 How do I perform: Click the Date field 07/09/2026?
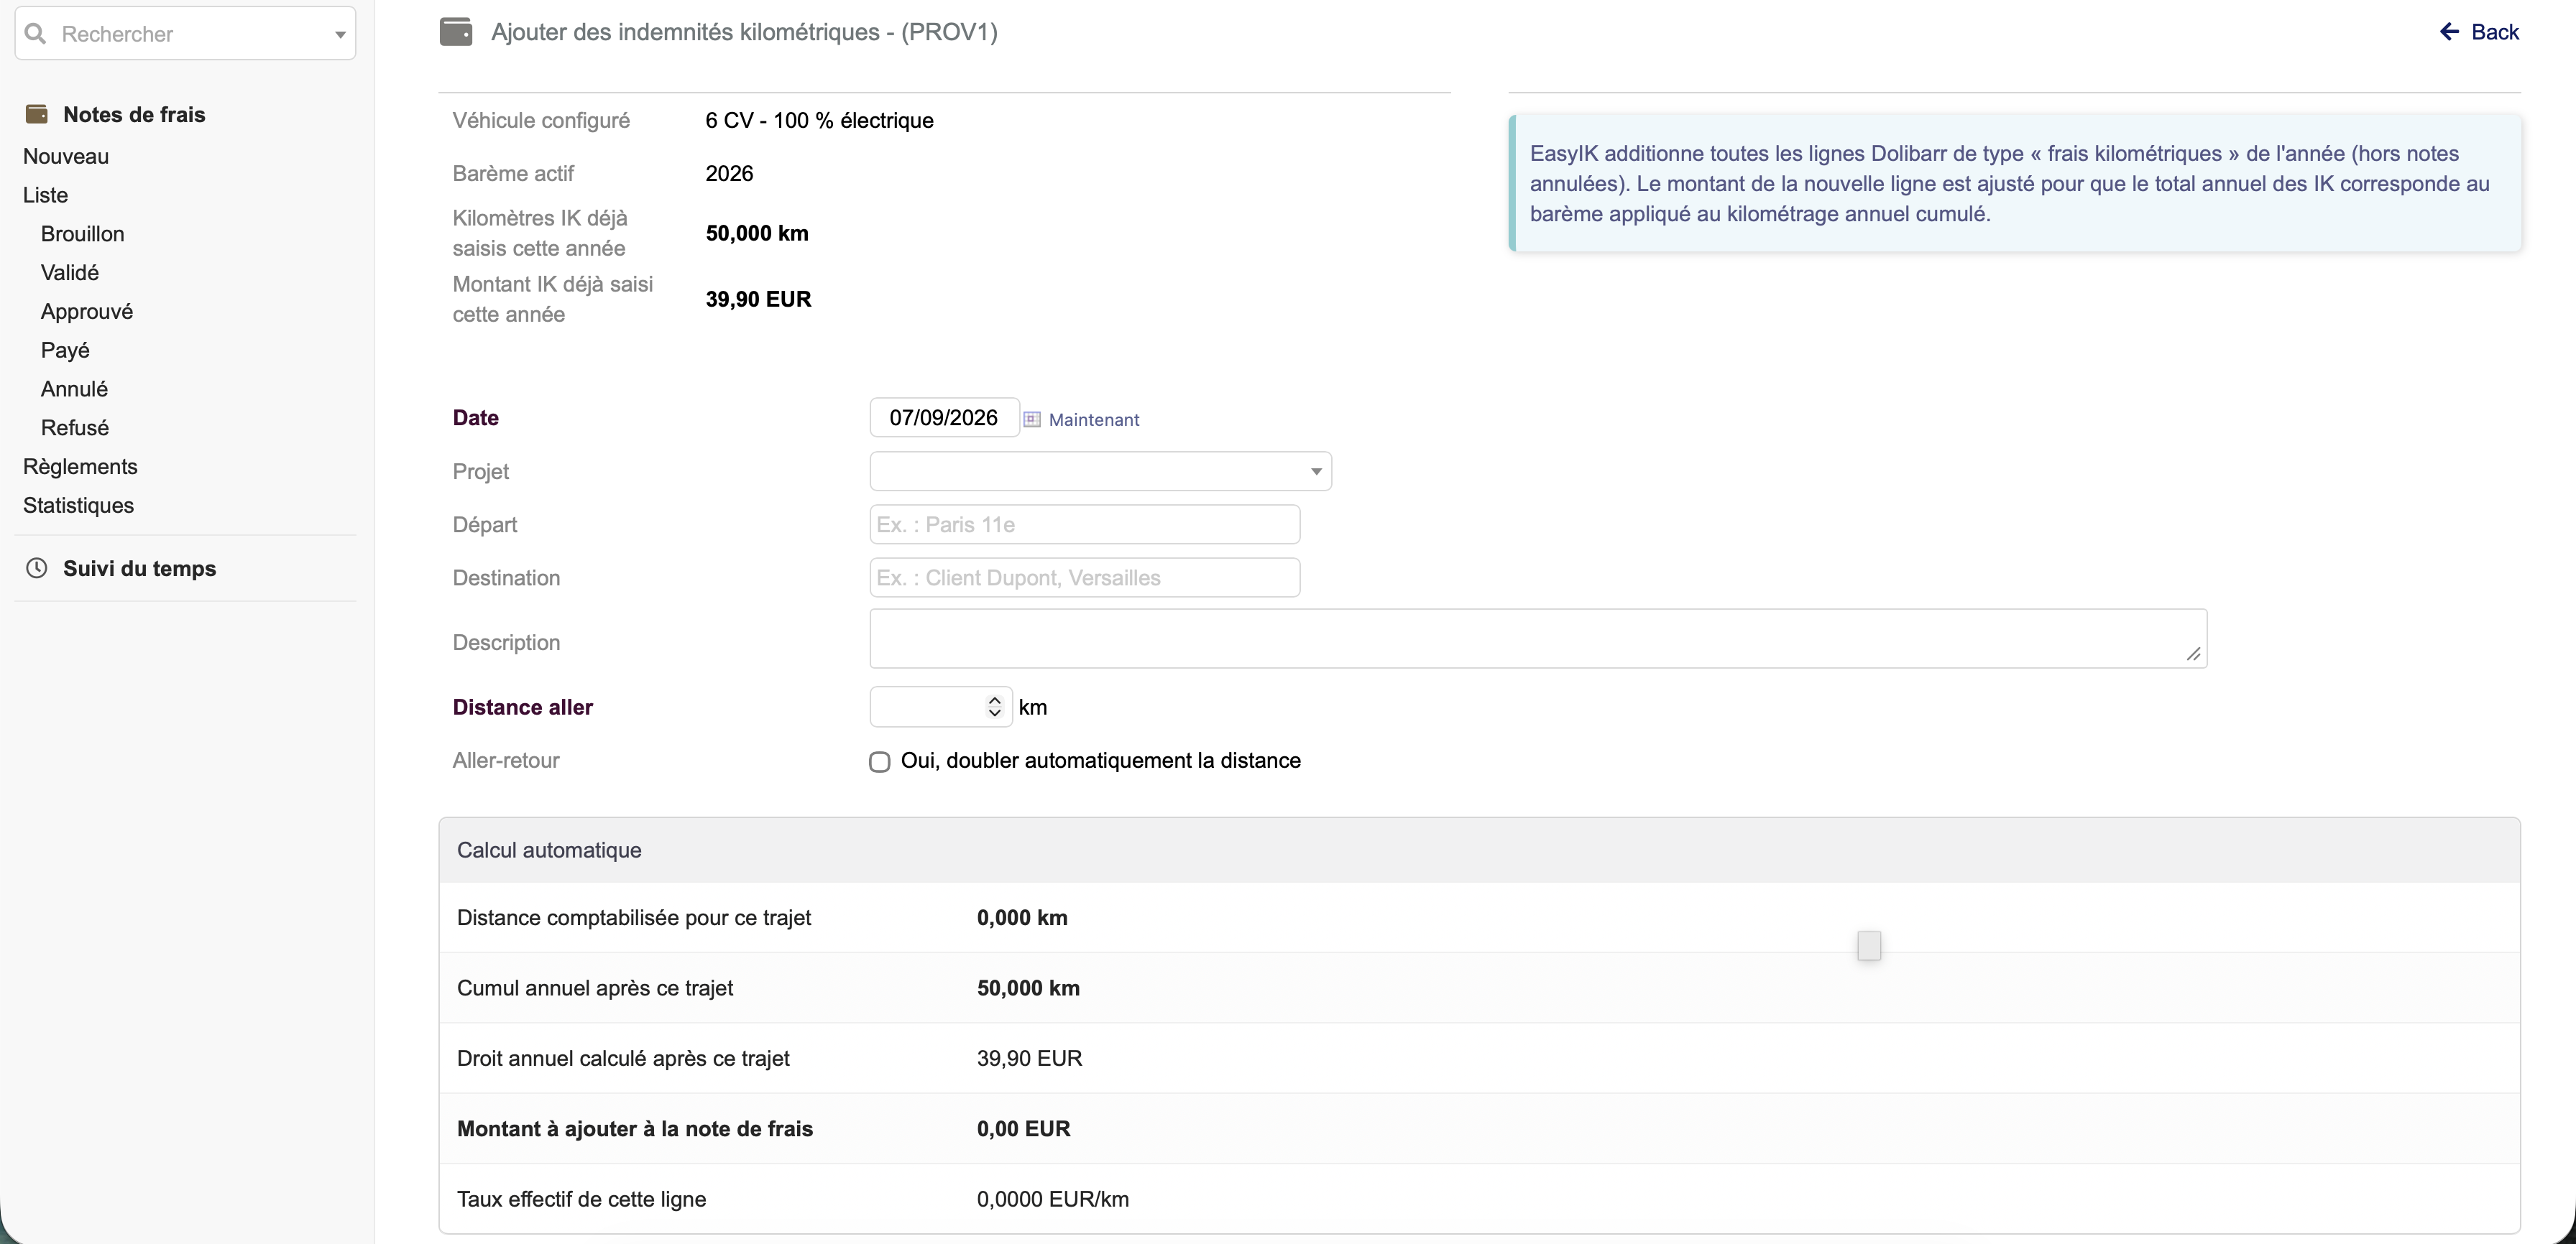944,418
